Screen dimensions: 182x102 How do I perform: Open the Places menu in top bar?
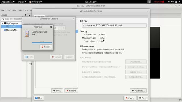tap(22, 2)
